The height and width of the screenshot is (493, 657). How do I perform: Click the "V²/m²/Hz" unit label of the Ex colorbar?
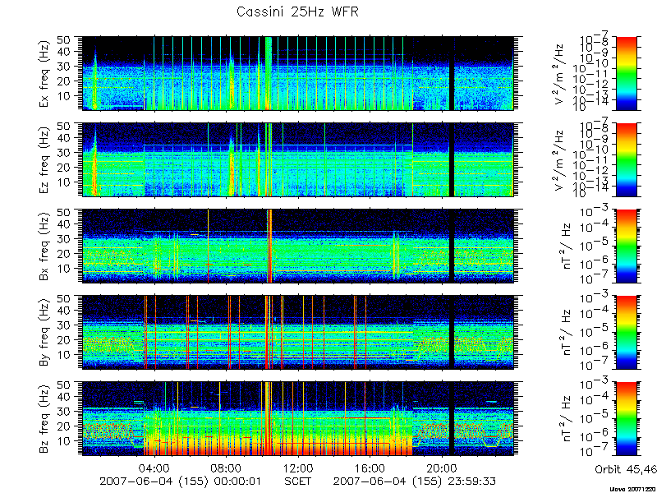click(559, 73)
